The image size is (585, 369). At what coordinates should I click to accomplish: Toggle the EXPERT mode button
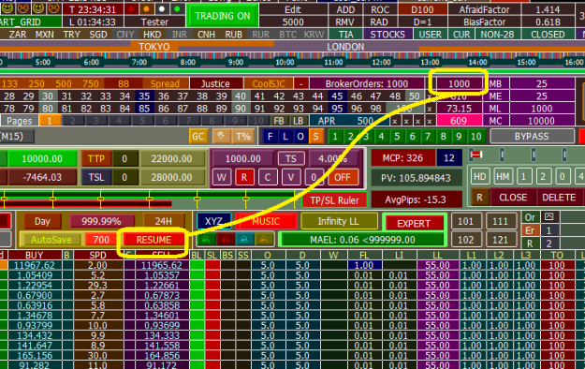[414, 223]
